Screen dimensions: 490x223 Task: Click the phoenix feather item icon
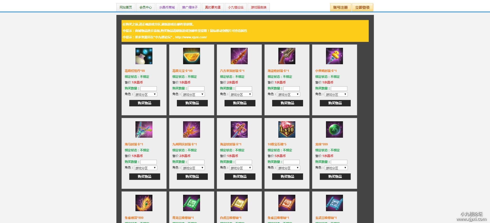tap(144, 203)
